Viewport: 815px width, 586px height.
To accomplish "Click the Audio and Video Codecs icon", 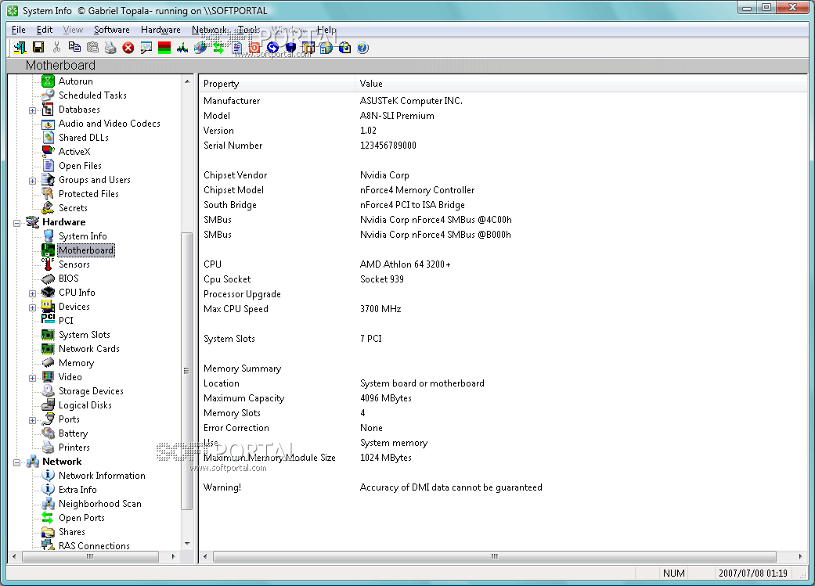I will (x=48, y=124).
